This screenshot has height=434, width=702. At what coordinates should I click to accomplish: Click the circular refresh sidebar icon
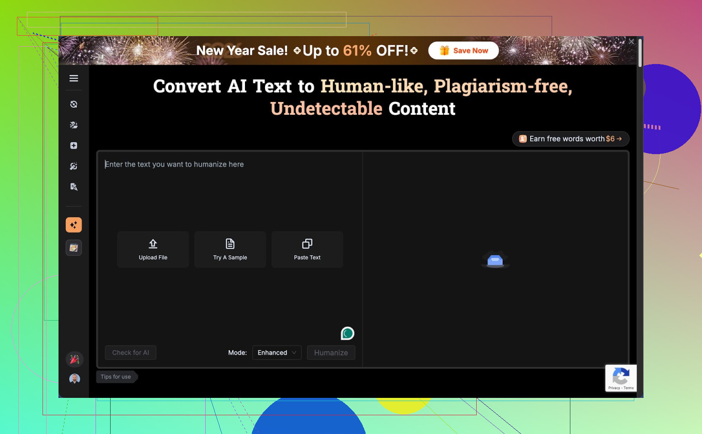(74, 104)
